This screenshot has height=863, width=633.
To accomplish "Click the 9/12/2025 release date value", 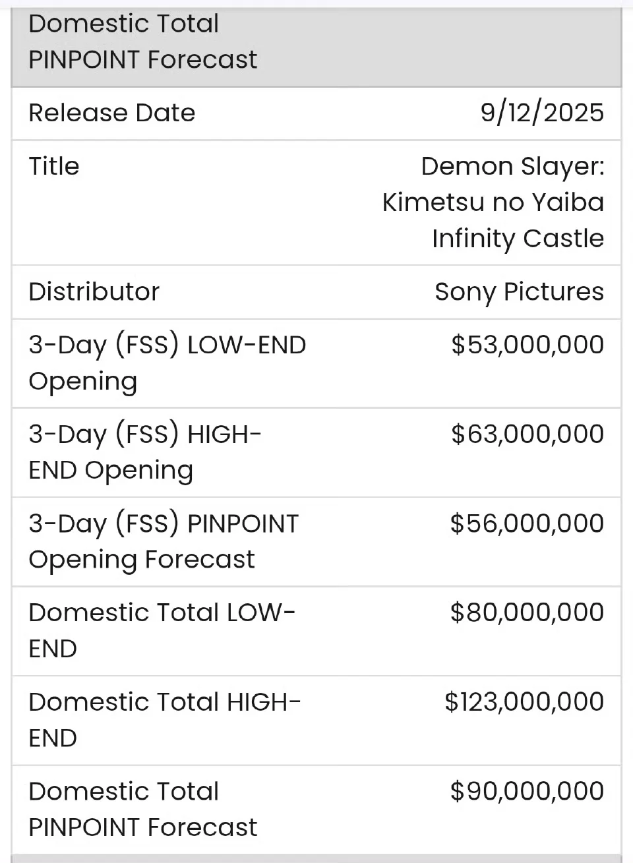I will (541, 113).
